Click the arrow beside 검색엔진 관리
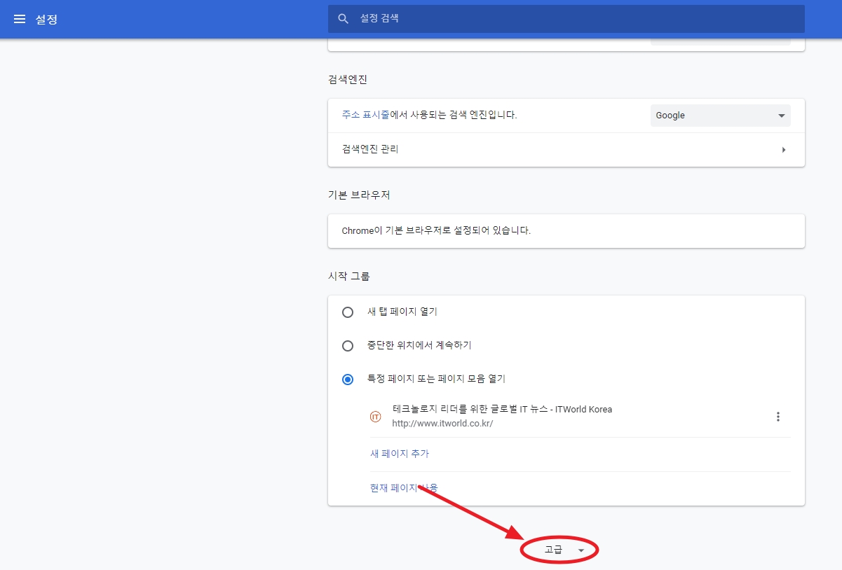 pyautogui.click(x=783, y=150)
